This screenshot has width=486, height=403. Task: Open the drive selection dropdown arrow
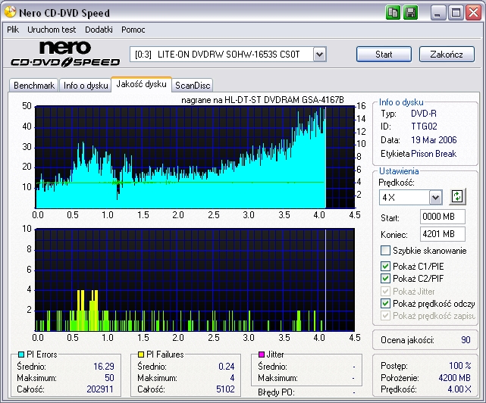(x=319, y=55)
